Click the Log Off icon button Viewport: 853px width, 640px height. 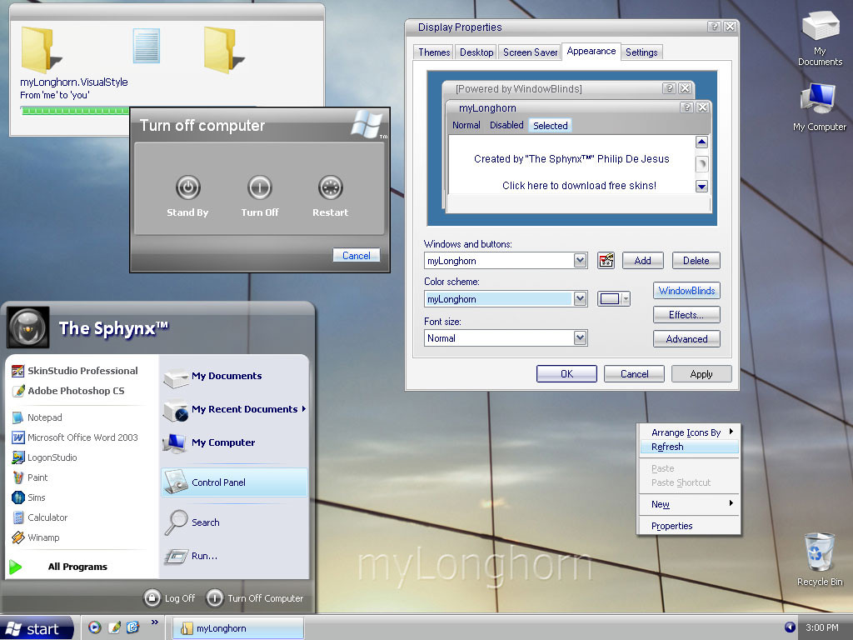[x=152, y=597]
